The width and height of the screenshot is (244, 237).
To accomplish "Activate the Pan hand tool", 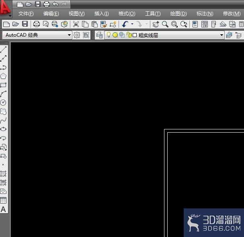I will (156, 24).
